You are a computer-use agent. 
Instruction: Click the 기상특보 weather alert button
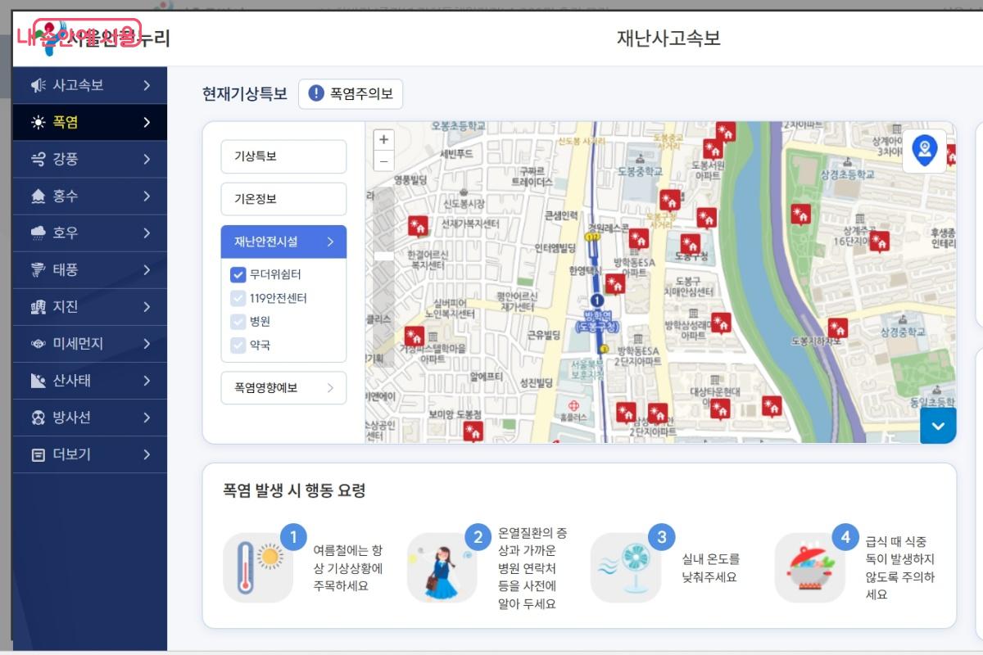[283, 156]
